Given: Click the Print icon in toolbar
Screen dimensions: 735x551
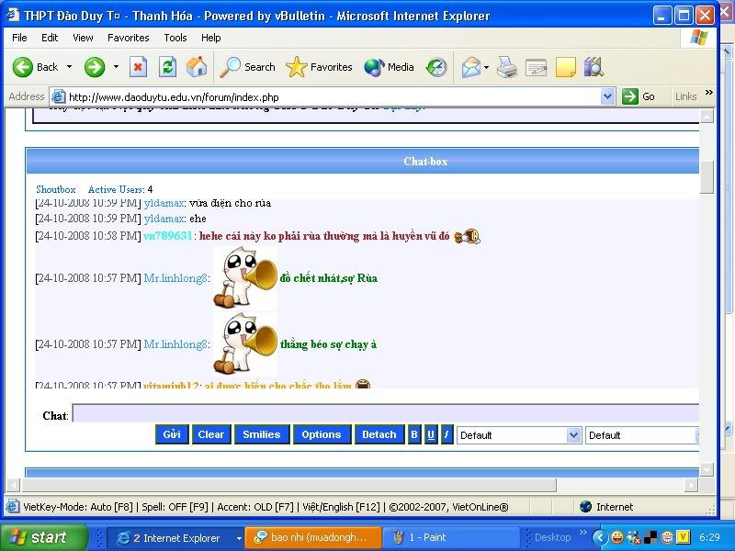Looking at the screenshot, I should click(x=507, y=67).
